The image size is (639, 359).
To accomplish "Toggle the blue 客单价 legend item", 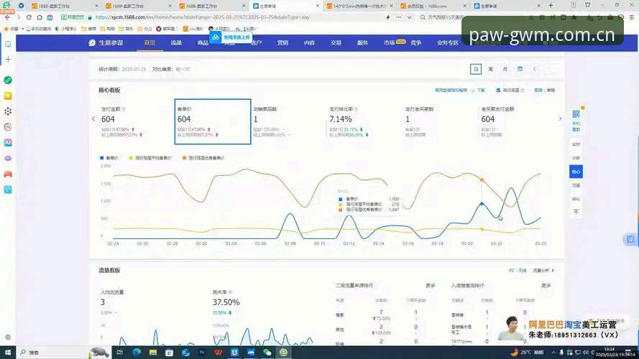I will (109, 158).
